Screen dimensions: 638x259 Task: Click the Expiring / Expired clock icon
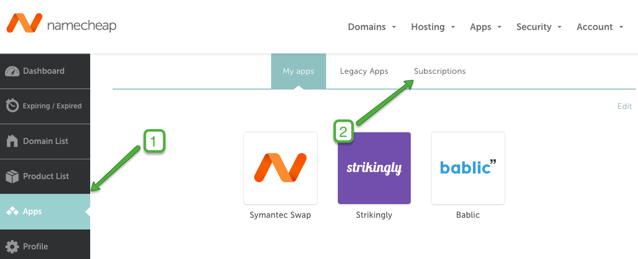12,106
